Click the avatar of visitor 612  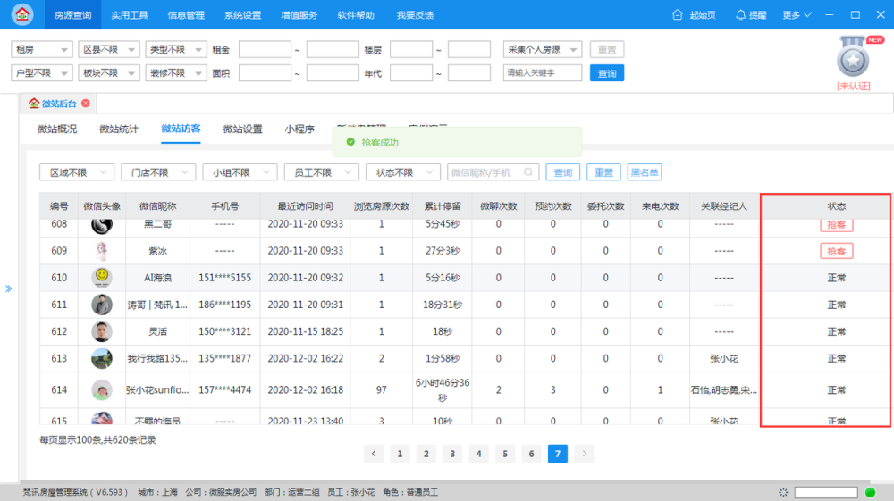102,331
